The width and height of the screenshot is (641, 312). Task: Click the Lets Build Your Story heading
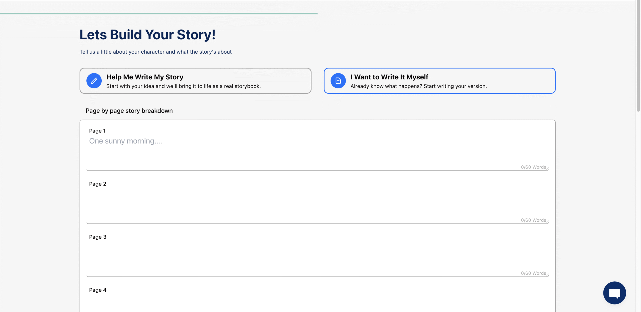(x=147, y=35)
